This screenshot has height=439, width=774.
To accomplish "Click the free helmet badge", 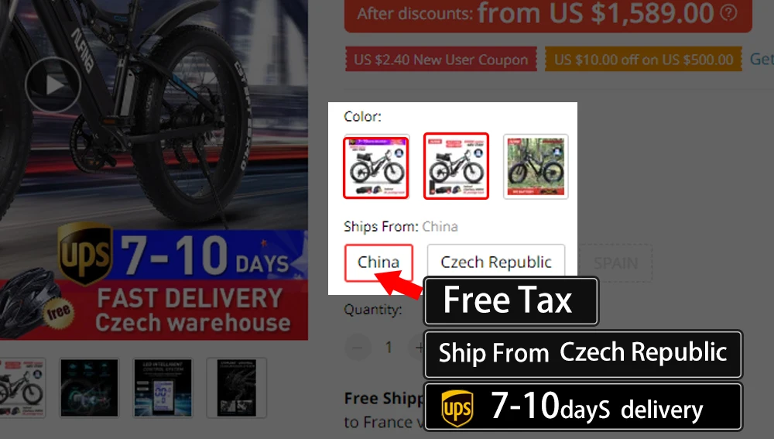I will click(x=58, y=312).
